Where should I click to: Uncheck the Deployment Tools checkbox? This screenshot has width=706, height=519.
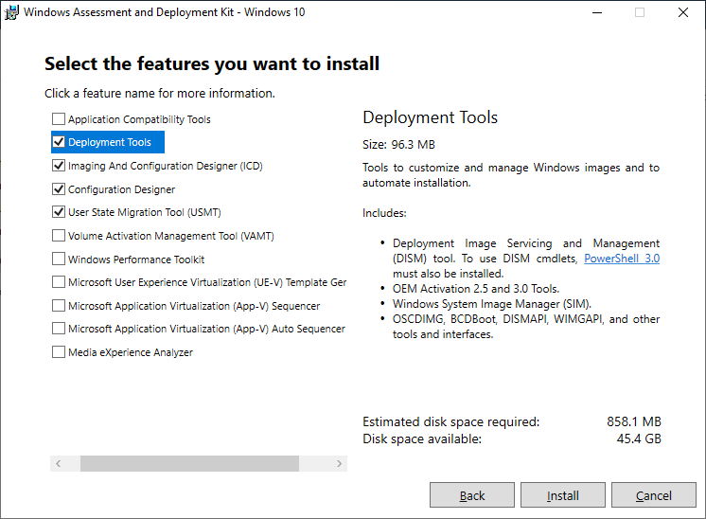59,142
